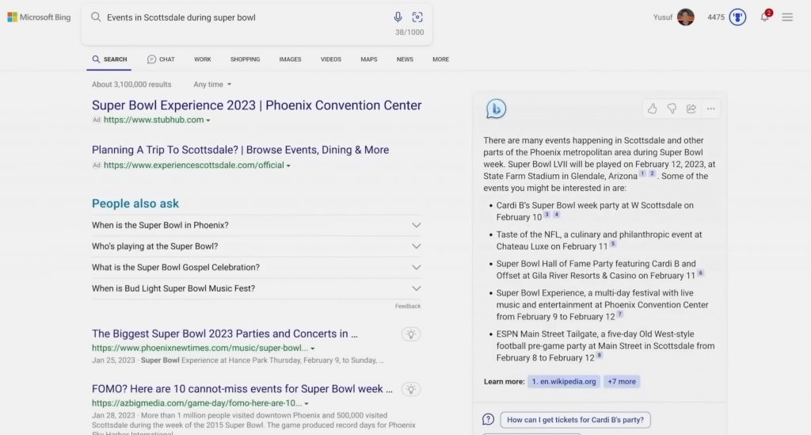
Task: Click the Feedback link under People also ask
Action: (408, 306)
